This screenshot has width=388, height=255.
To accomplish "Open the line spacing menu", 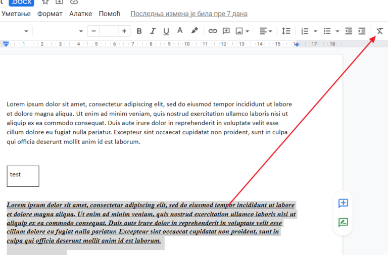I will click(286, 31).
